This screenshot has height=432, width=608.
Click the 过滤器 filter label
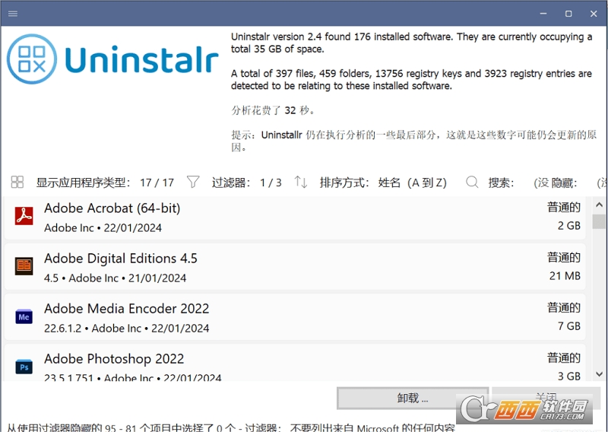[x=231, y=183]
